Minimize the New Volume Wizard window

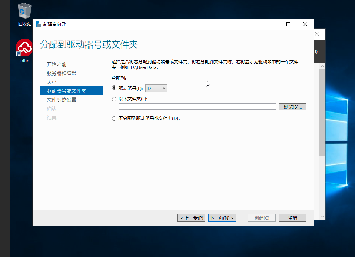272,24
